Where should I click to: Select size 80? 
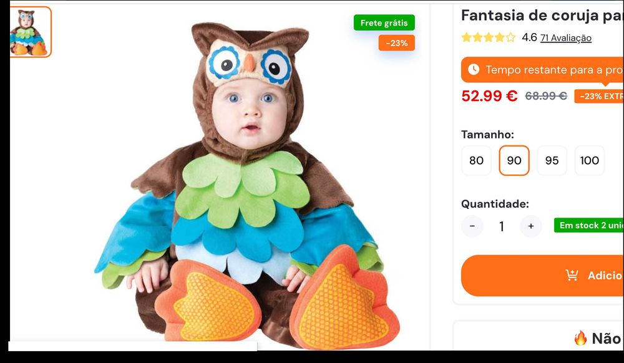click(476, 160)
